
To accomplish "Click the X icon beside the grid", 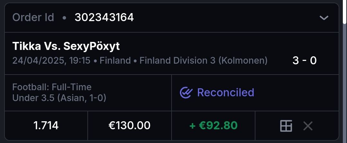I will [308, 126].
